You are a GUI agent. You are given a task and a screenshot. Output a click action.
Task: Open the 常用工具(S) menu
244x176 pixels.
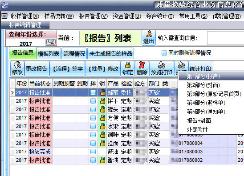pyautogui.click(x=193, y=16)
